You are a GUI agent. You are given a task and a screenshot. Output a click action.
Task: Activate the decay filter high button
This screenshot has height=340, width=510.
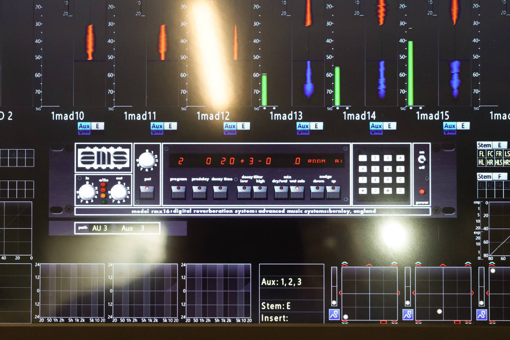coord(260,192)
